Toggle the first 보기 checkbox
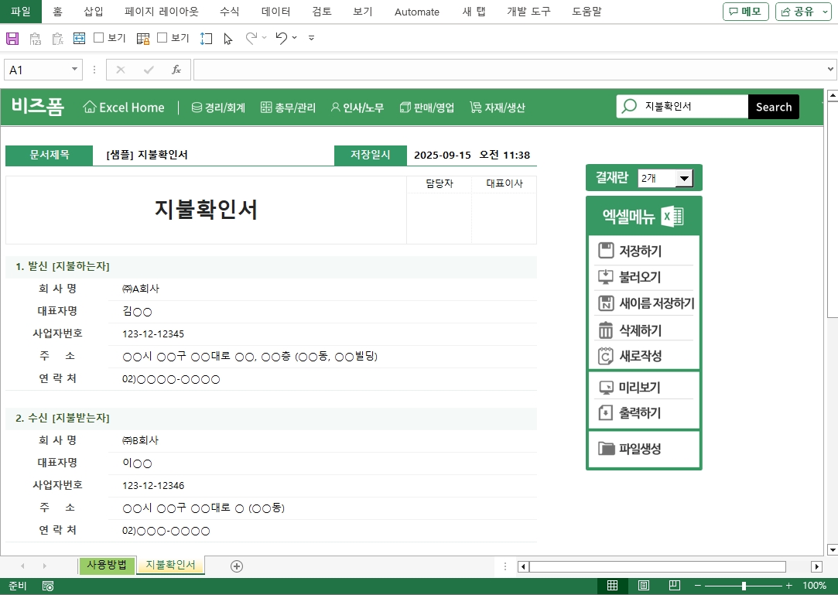 tap(99, 38)
